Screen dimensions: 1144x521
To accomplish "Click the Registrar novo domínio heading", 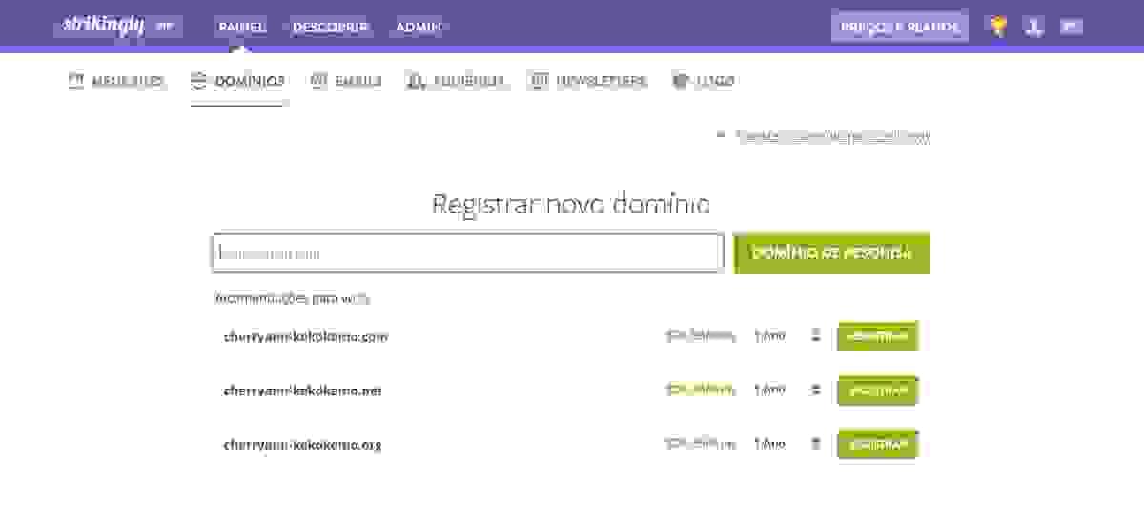I will pos(571,204).
